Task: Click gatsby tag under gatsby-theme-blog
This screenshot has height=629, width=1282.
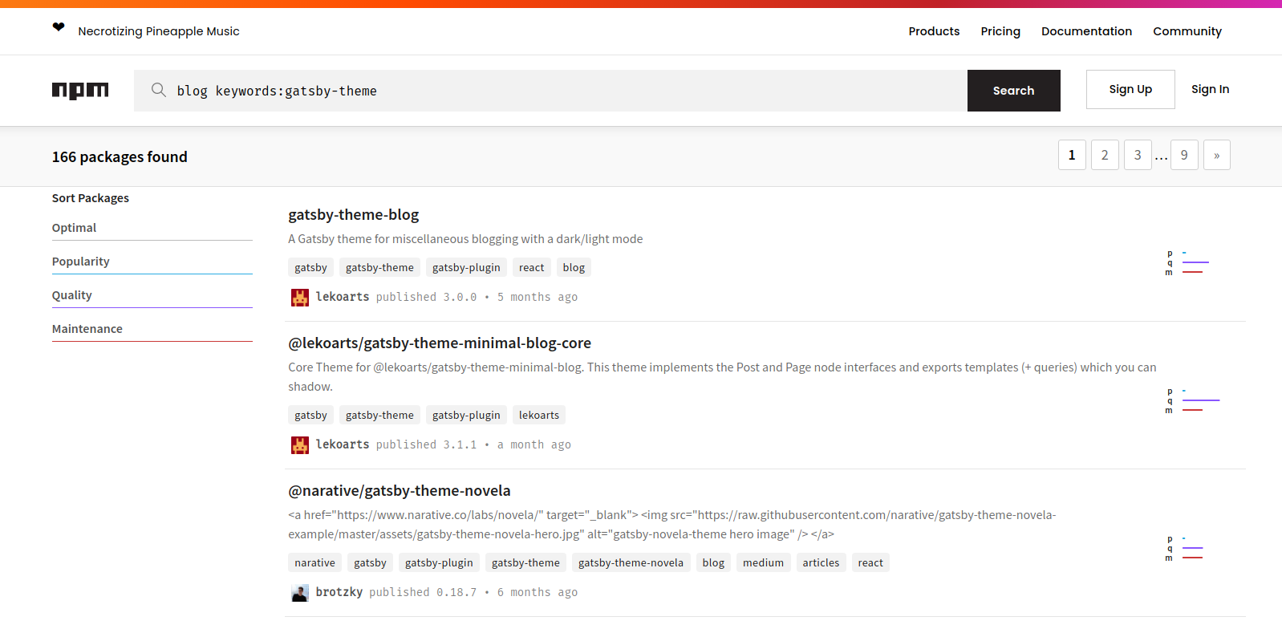Action: click(310, 268)
